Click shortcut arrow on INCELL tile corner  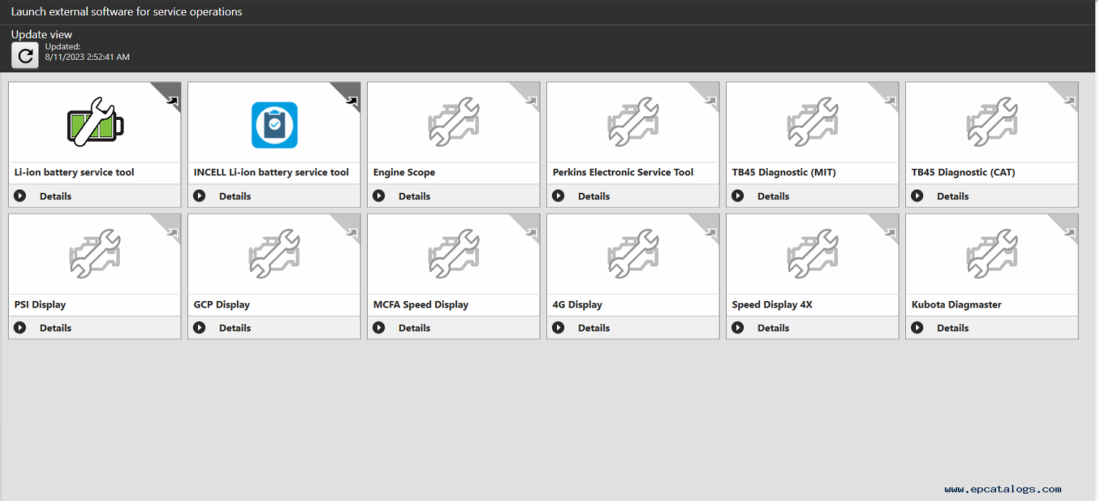coord(352,101)
